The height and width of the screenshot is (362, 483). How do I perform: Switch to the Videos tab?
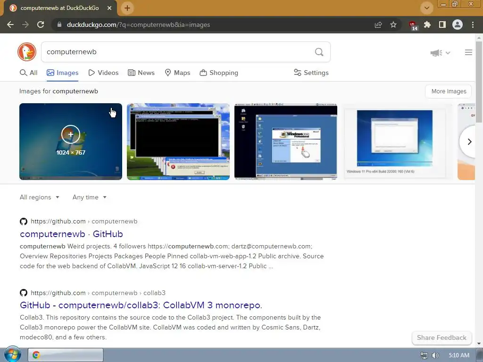point(103,73)
